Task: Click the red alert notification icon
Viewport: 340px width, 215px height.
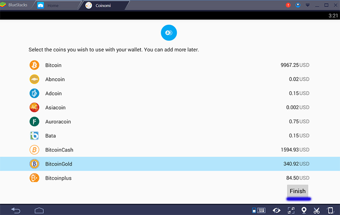Action: pos(288,5)
